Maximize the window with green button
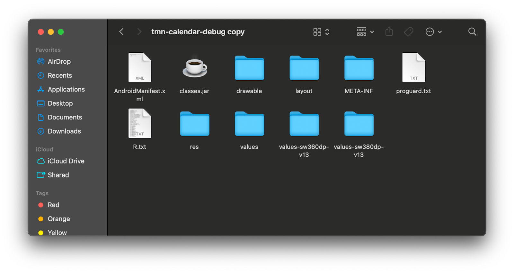 pos(61,32)
